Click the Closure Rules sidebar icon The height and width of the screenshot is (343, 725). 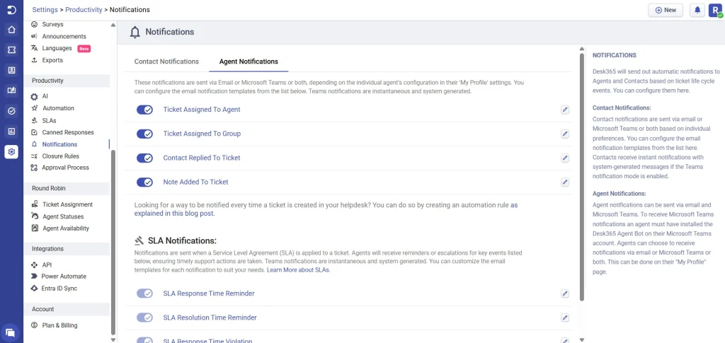pos(34,156)
